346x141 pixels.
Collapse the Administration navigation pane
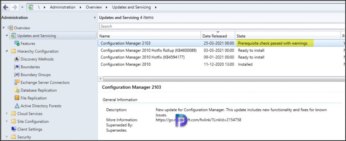95,17
